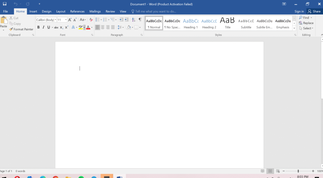Click the Paste clipboard icon
323x178 pixels.
[4, 21]
